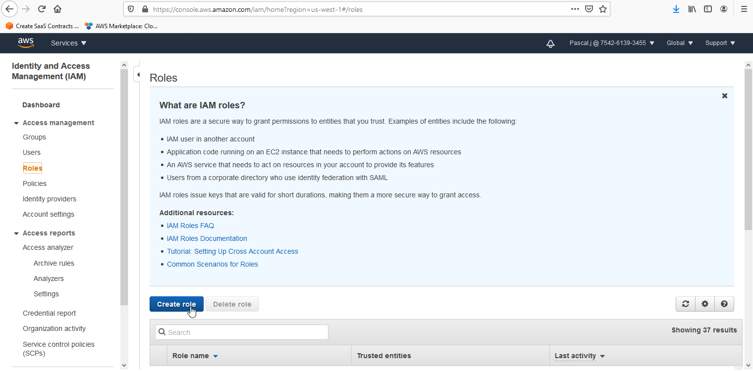Click the disabled Delete role button
The image size is (753, 371).
point(232,304)
